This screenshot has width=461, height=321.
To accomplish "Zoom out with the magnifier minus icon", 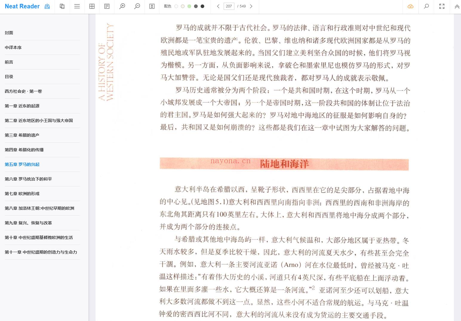I will [x=137, y=6].
